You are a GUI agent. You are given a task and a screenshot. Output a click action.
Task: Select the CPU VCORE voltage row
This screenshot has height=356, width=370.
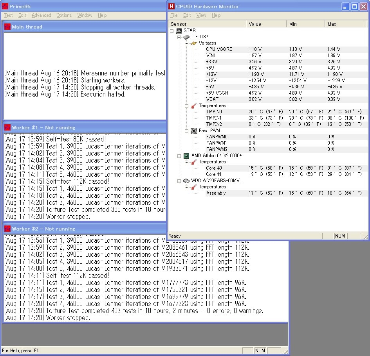click(219, 49)
